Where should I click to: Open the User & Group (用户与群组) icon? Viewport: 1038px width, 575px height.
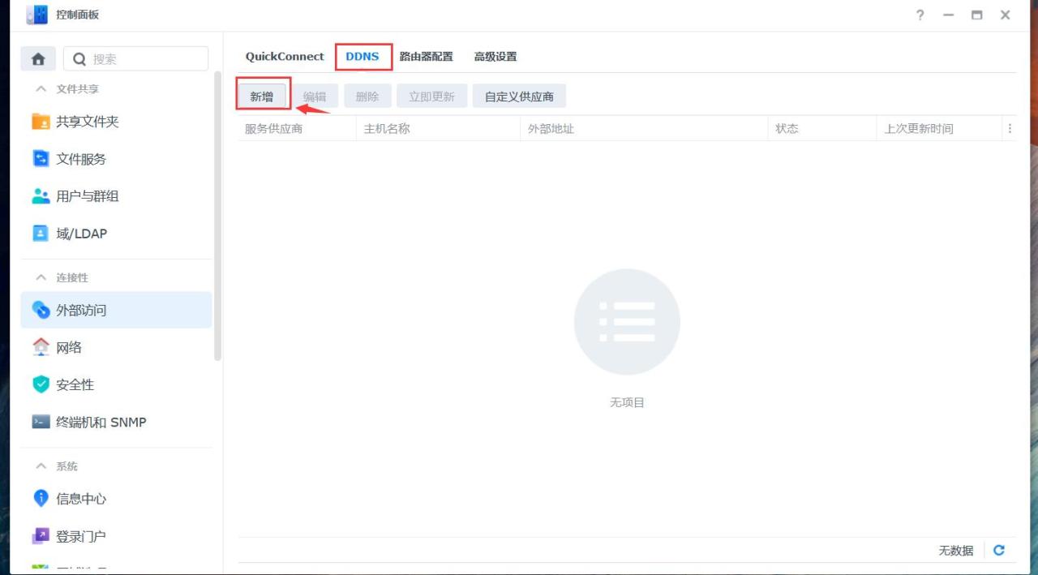click(41, 196)
